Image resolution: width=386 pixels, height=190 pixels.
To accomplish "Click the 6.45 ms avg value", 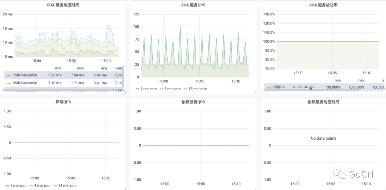I will point(101,75).
